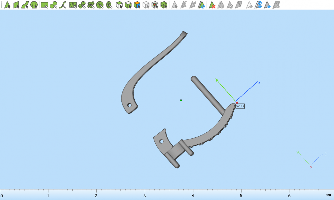The height and width of the screenshot is (200, 334).
Task: Select the grey wireframe cube icon
Action: click(x=146, y=5)
